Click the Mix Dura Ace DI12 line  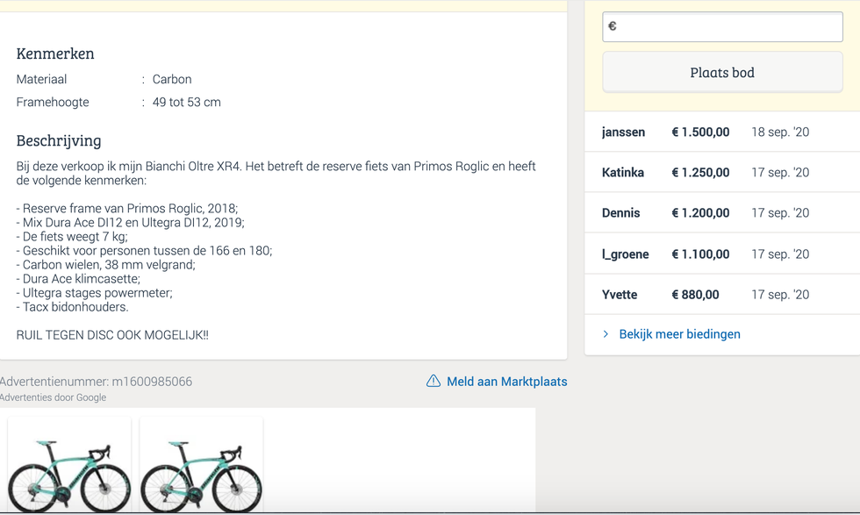(x=131, y=223)
